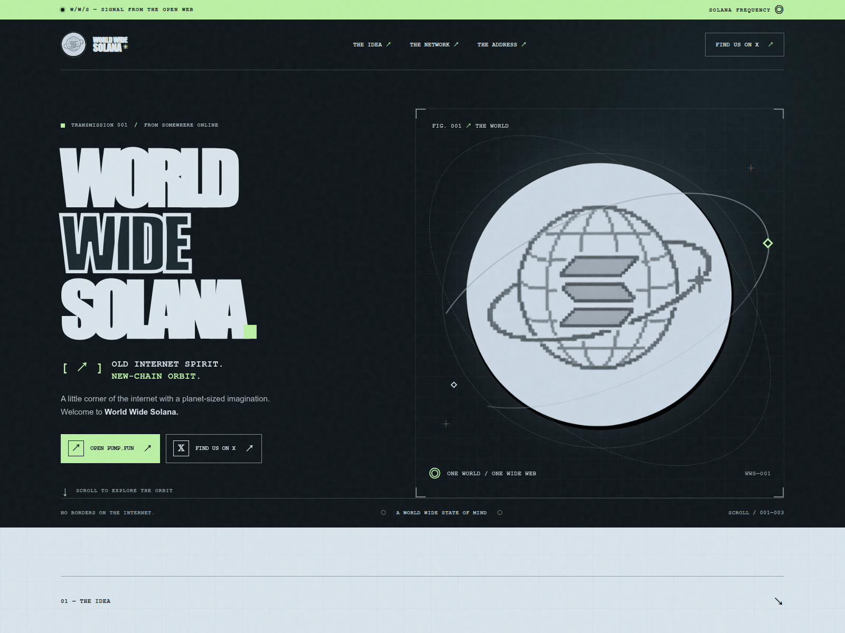845x633 pixels.
Task: Click Open Pump.fun button
Action: click(x=110, y=448)
